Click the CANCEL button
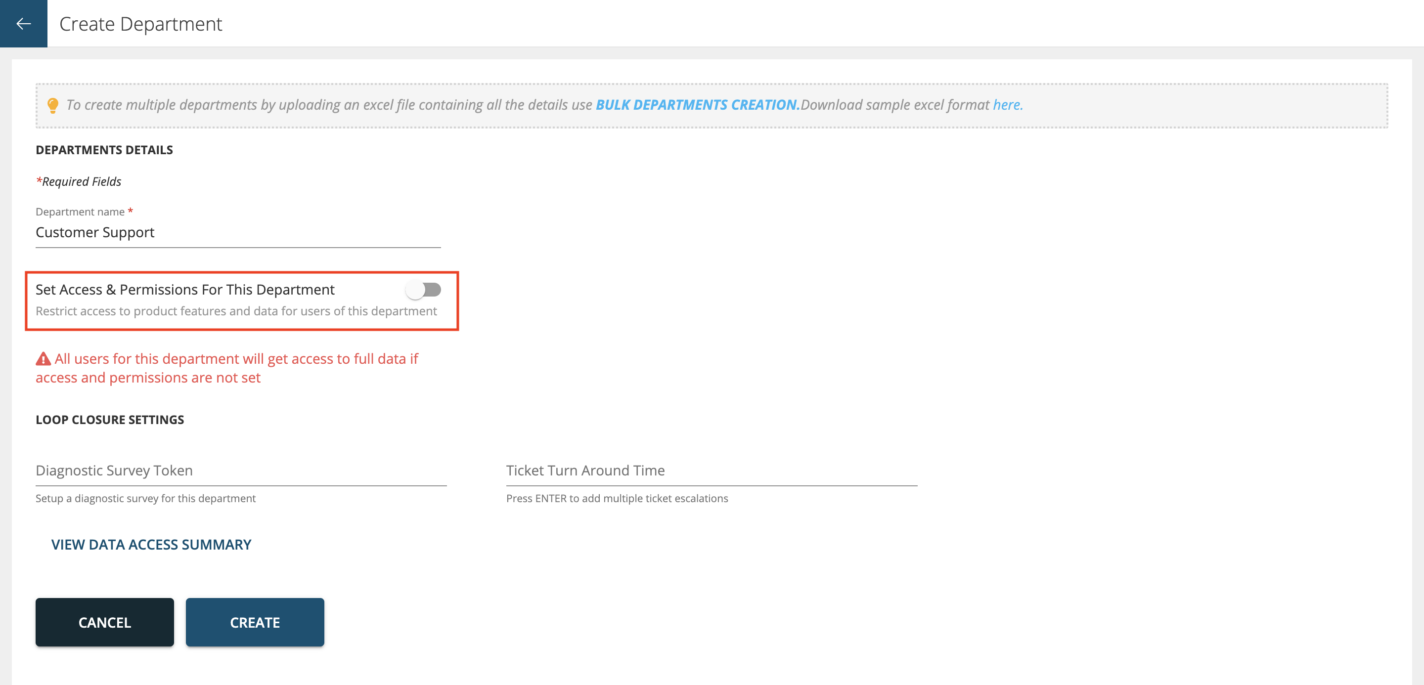This screenshot has height=685, width=1424. (x=104, y=622)
